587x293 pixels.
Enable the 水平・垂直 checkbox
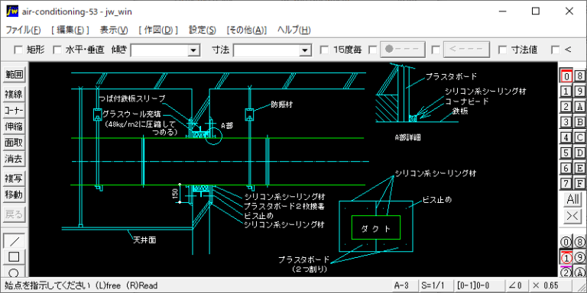[x=57, y=50]
